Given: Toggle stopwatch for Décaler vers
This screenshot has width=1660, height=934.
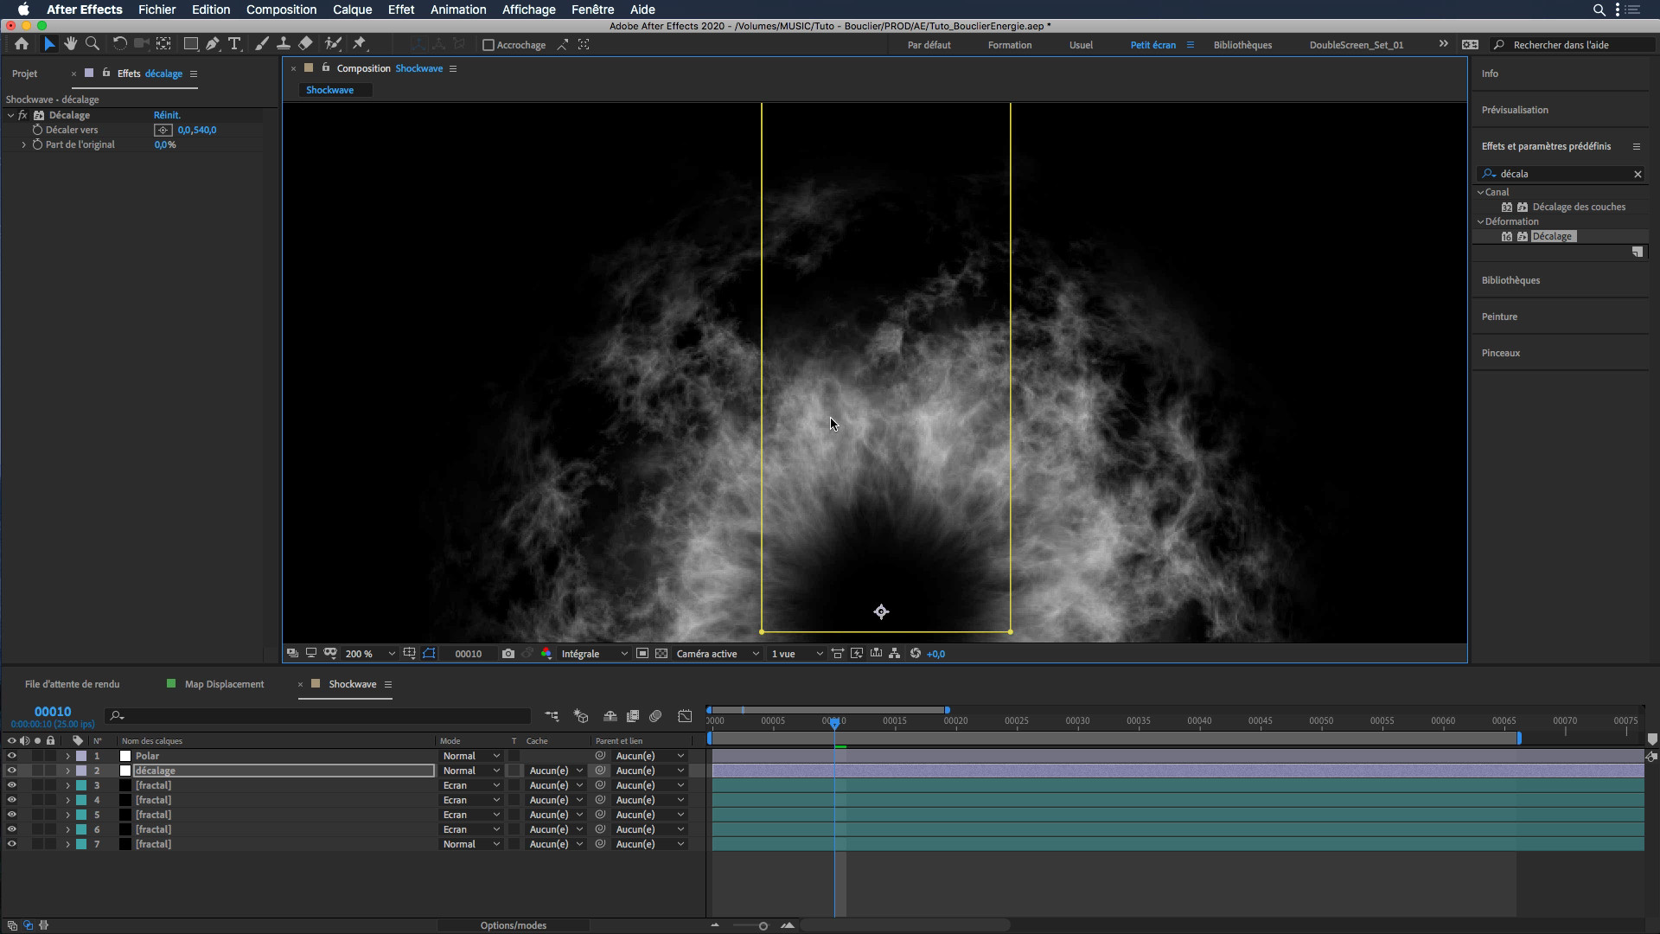Looking at the screenshot, I should (37, 130).
